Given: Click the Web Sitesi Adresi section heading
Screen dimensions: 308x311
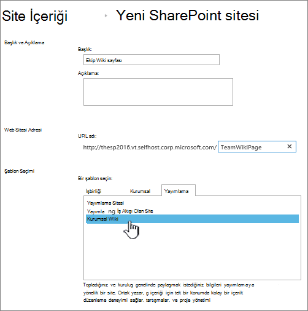Looking at the screenshot, I should (23, 130).
